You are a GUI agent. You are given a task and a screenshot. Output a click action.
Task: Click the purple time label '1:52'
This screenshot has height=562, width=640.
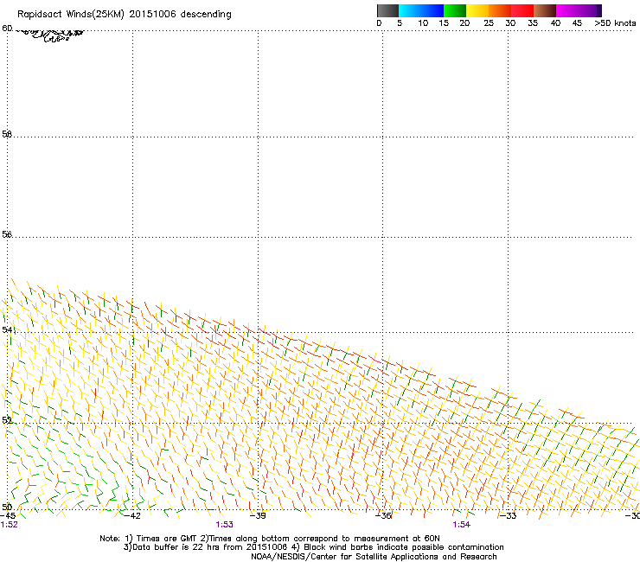[9, 525]
